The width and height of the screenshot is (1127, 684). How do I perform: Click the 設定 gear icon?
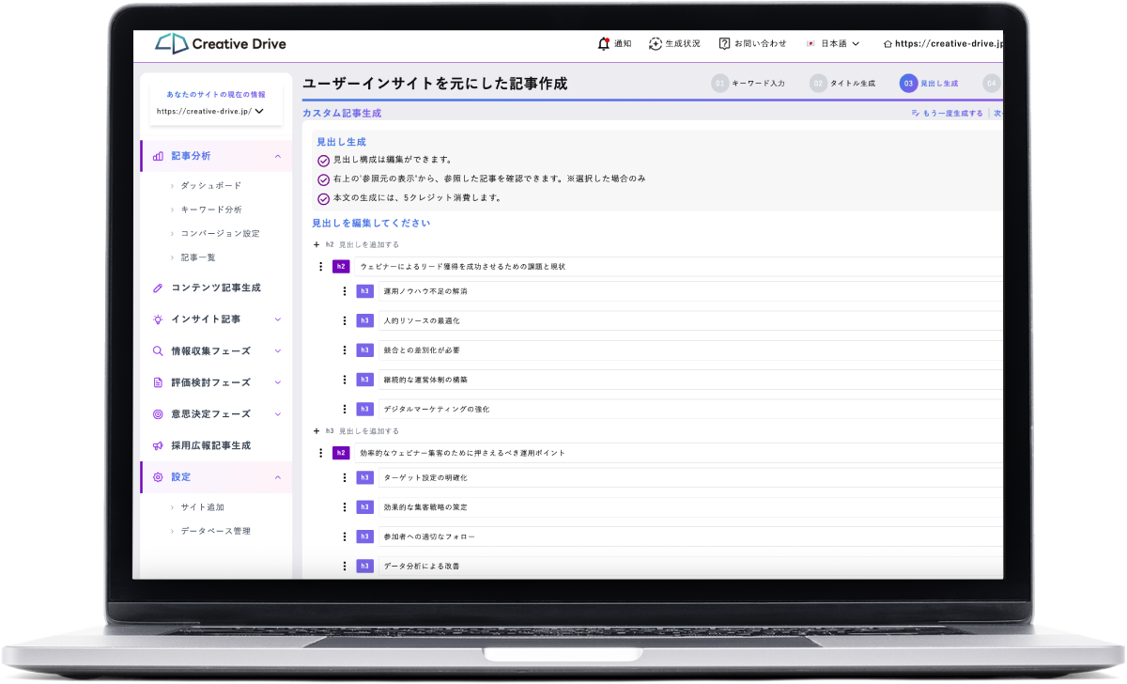(x=158, y=476)
